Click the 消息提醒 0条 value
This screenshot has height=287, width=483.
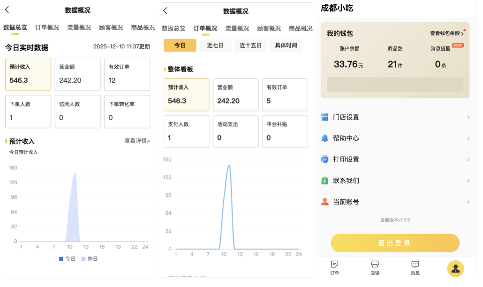pyautogui.click(x=440, y=64)
